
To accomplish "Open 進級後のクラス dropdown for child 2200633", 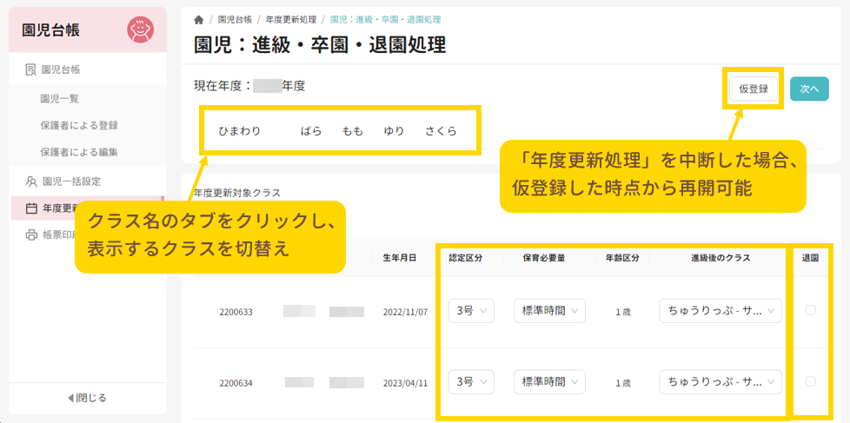I will [x=721, y=311].
